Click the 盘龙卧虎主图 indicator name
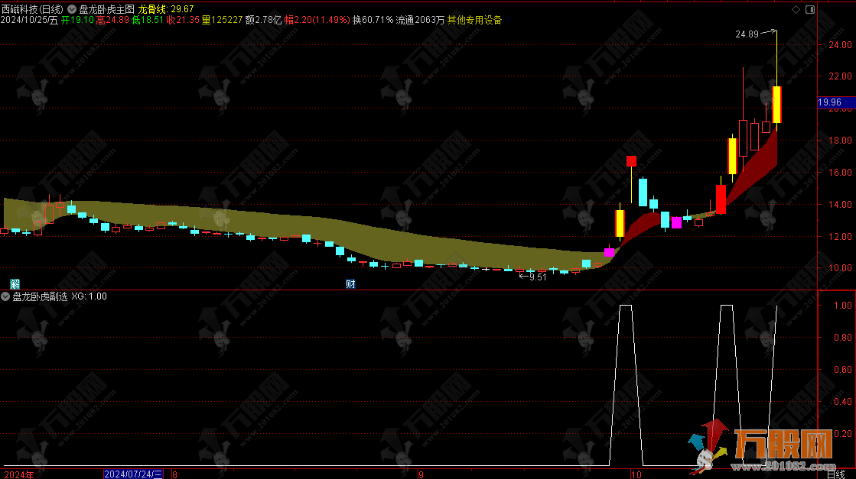 106,9
